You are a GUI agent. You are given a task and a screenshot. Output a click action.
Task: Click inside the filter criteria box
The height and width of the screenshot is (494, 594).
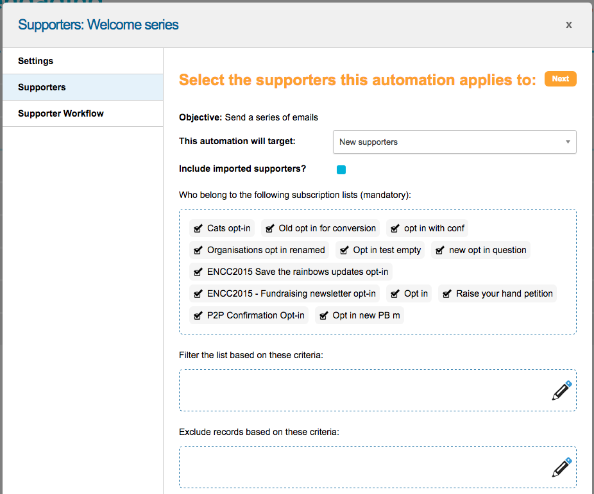coord(359,390)
